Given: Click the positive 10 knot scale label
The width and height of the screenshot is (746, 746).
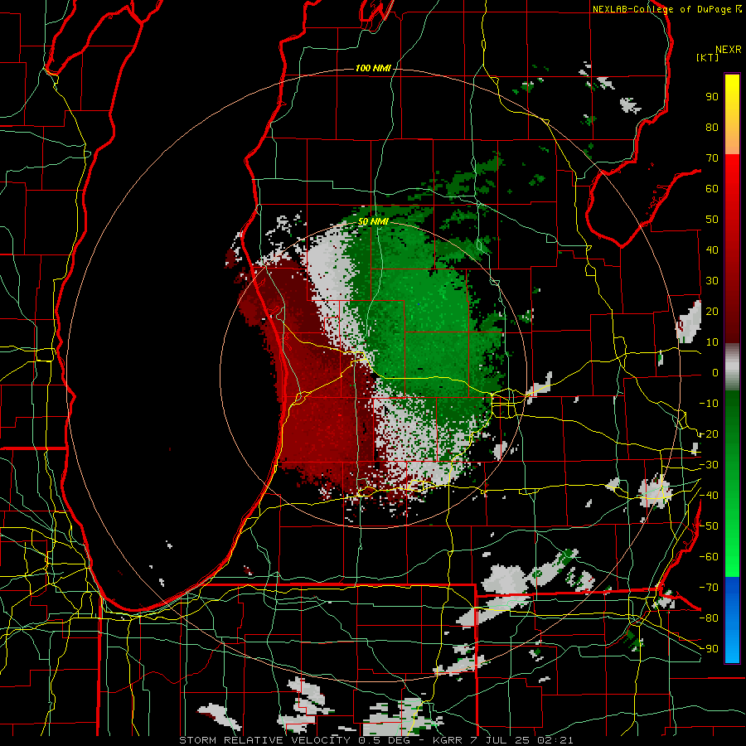Looking at the screenshot, I should tap(712, 342).
